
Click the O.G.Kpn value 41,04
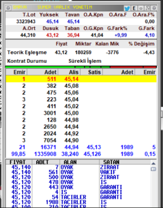tap(97, 35)
